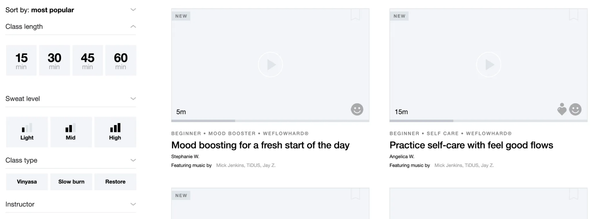Click the heart icon on self-care class
Image resolution: width=594 pixels, height=219 pixels.
pyautogui.click(x=562, y=110)
